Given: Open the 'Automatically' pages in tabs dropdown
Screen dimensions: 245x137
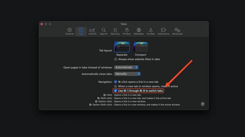Looking at the screenshot, I should click(126, 67).
